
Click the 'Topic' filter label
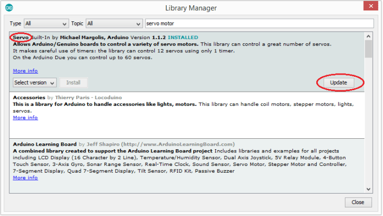point(77,23)
